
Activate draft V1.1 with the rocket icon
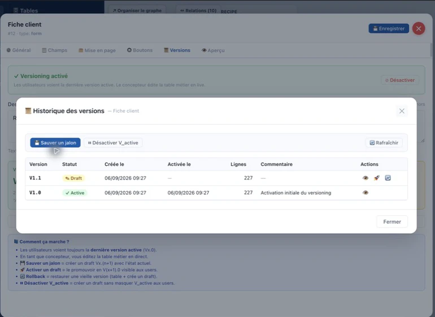coord(376,178)
